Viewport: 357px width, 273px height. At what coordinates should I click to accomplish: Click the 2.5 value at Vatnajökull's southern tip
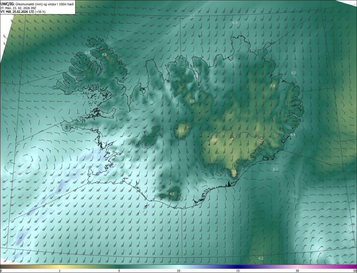(x=234, y=173)
